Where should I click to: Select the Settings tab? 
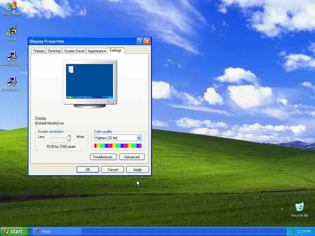pos(116,50)
